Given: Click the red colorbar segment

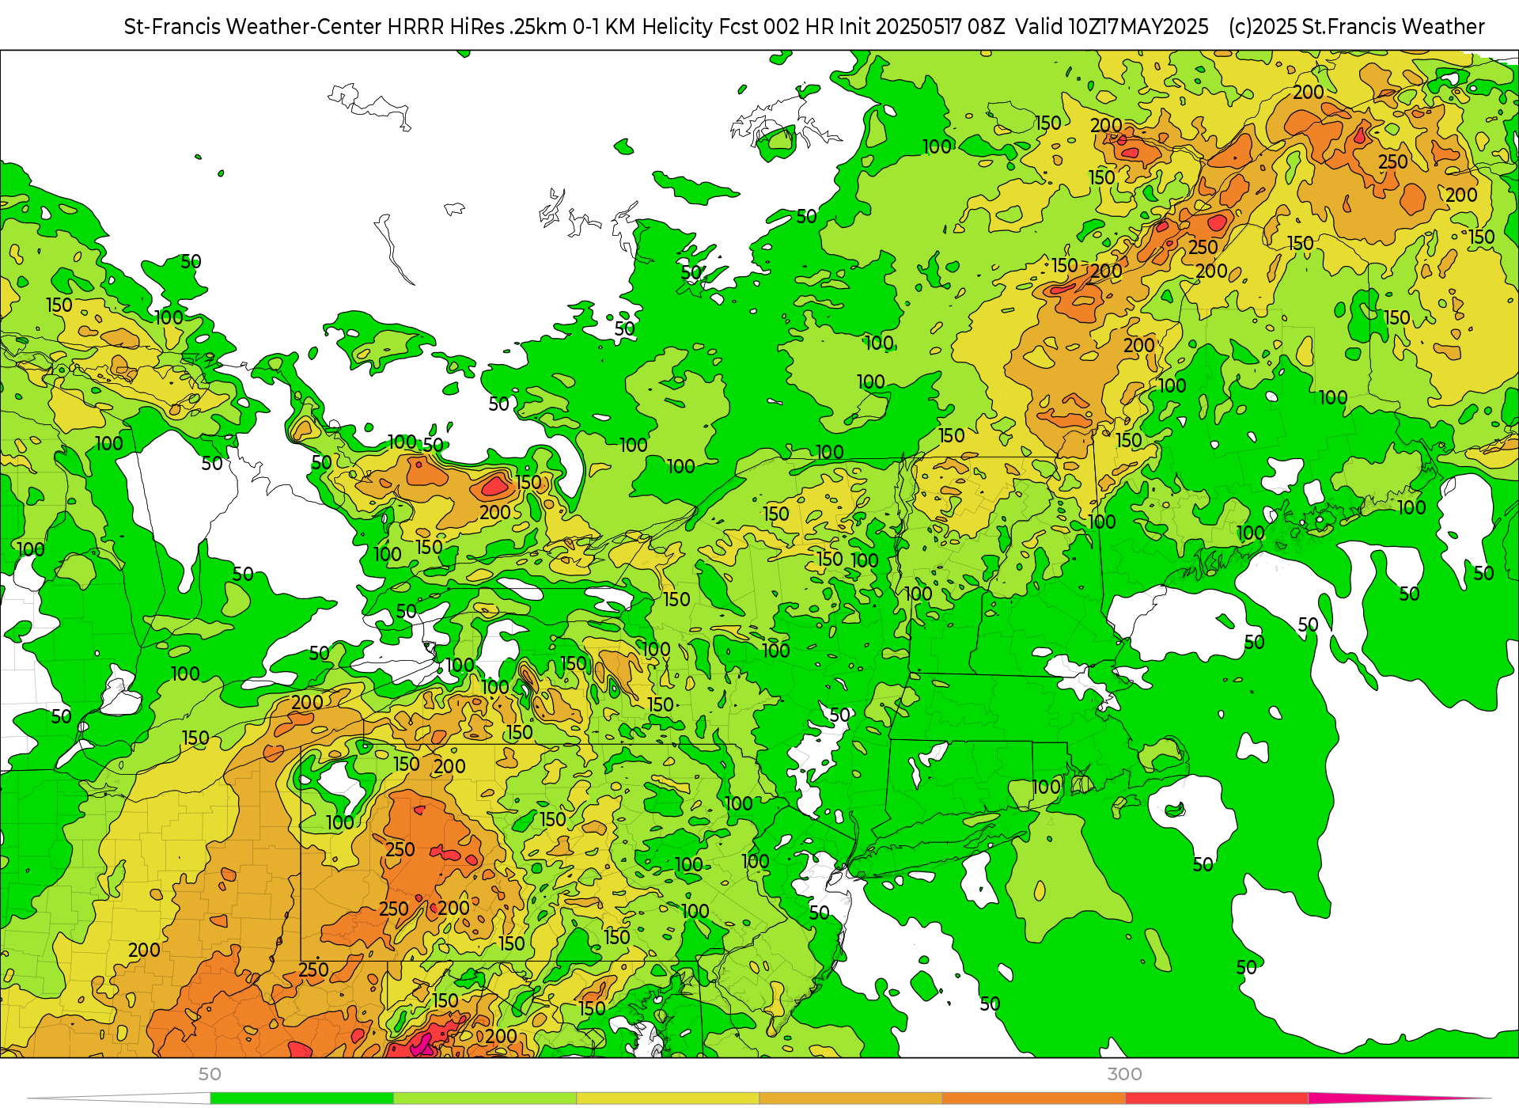Looking at the screenshot, I should (1216, 1099).
